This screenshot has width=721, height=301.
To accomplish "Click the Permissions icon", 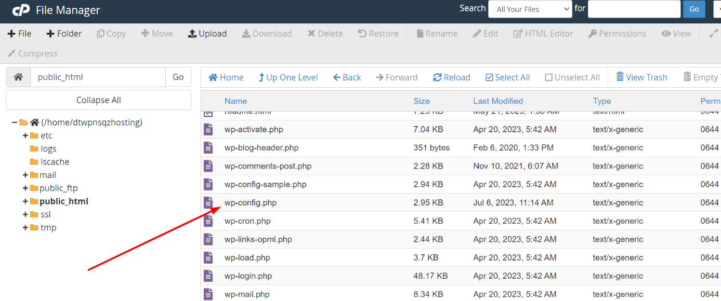I will 617,33.
